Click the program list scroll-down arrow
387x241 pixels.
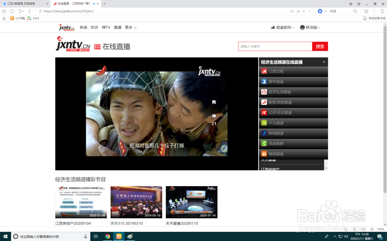[326, 168]
